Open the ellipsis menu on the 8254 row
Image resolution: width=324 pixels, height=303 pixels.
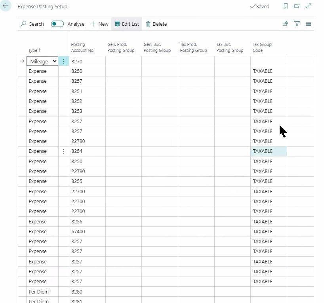(x=63, y=151)
